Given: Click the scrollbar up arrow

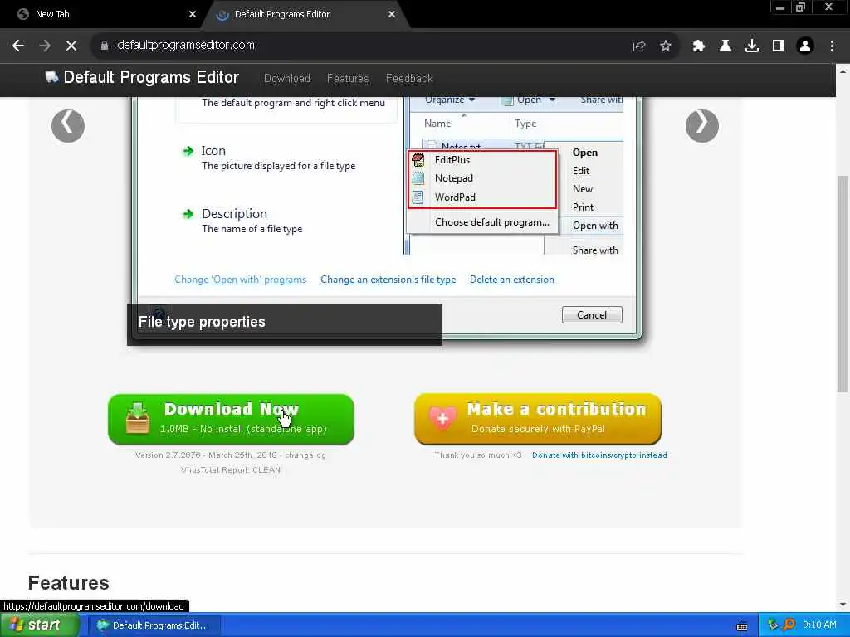Looking at the screenshot, I should 843,71.
